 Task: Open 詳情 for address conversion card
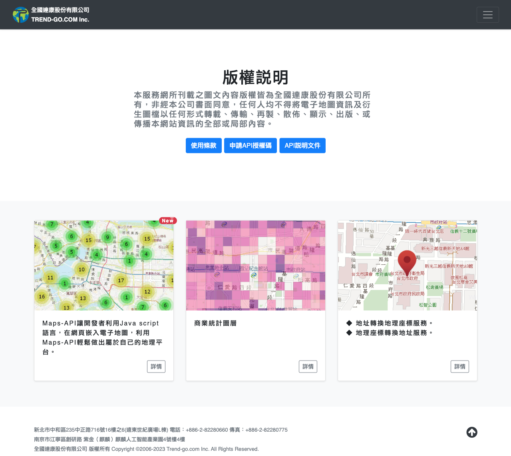point(459,367)
